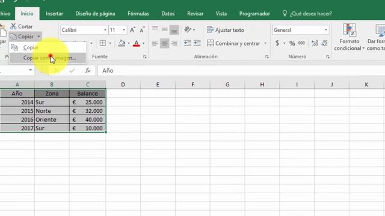Open the Vista tab

[x=221, y=13]
